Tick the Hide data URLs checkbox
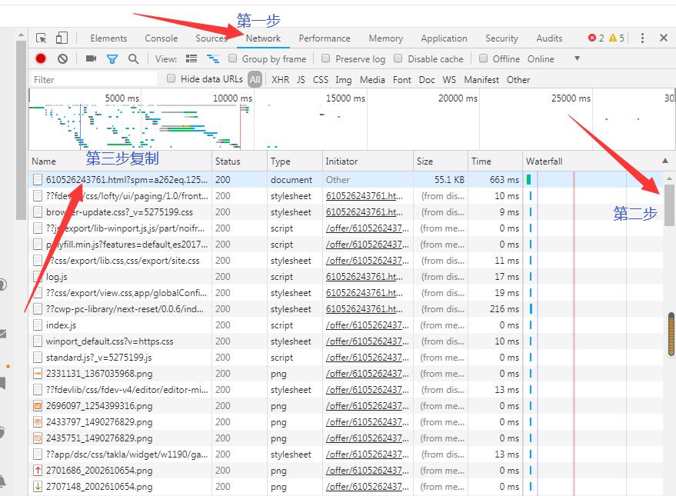The width and height of the screenshot is (676, 496). tap(171, 78)
